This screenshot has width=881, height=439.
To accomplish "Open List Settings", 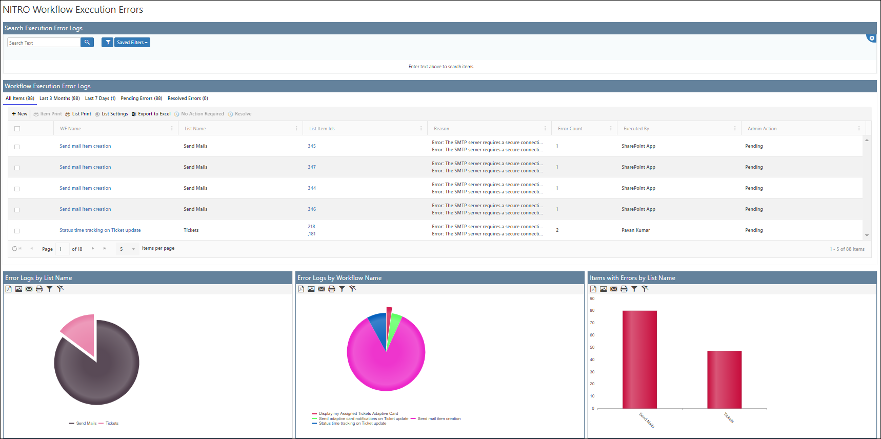I will (111, 114).
